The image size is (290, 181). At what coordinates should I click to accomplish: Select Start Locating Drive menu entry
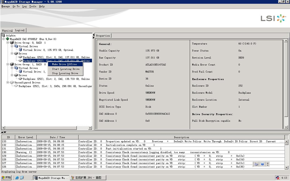(66, 69)
